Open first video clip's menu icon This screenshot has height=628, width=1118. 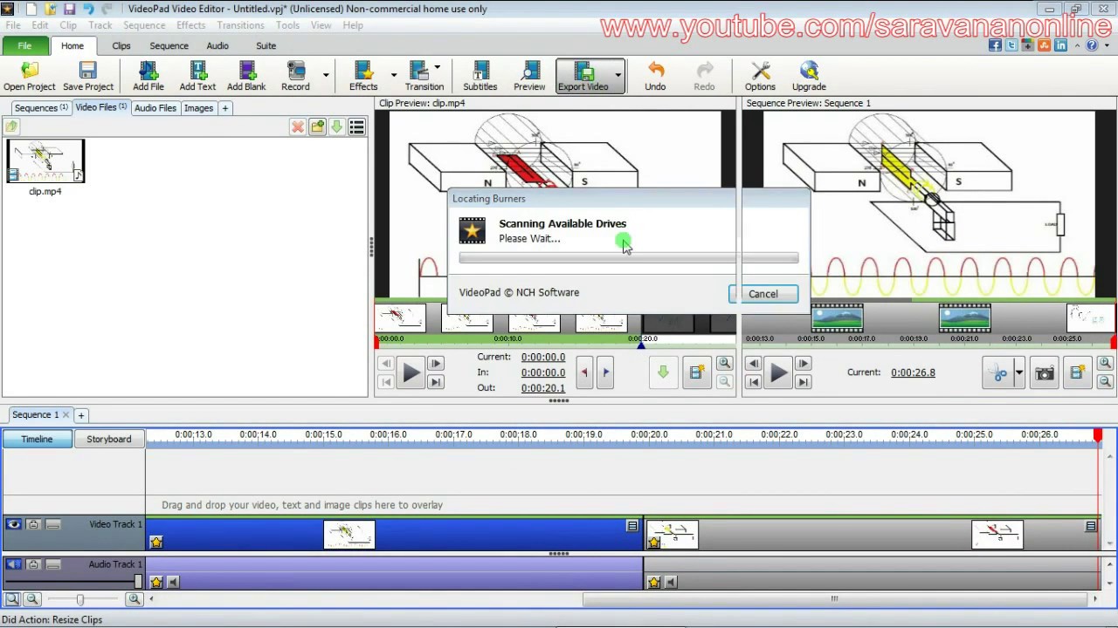point(632,526)
